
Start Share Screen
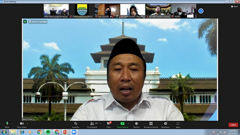coord(123,125)
